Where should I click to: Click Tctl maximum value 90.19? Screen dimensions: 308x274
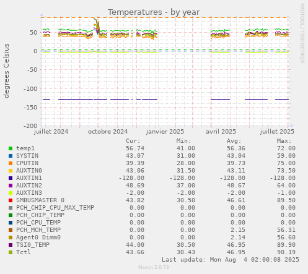[286, 252]
